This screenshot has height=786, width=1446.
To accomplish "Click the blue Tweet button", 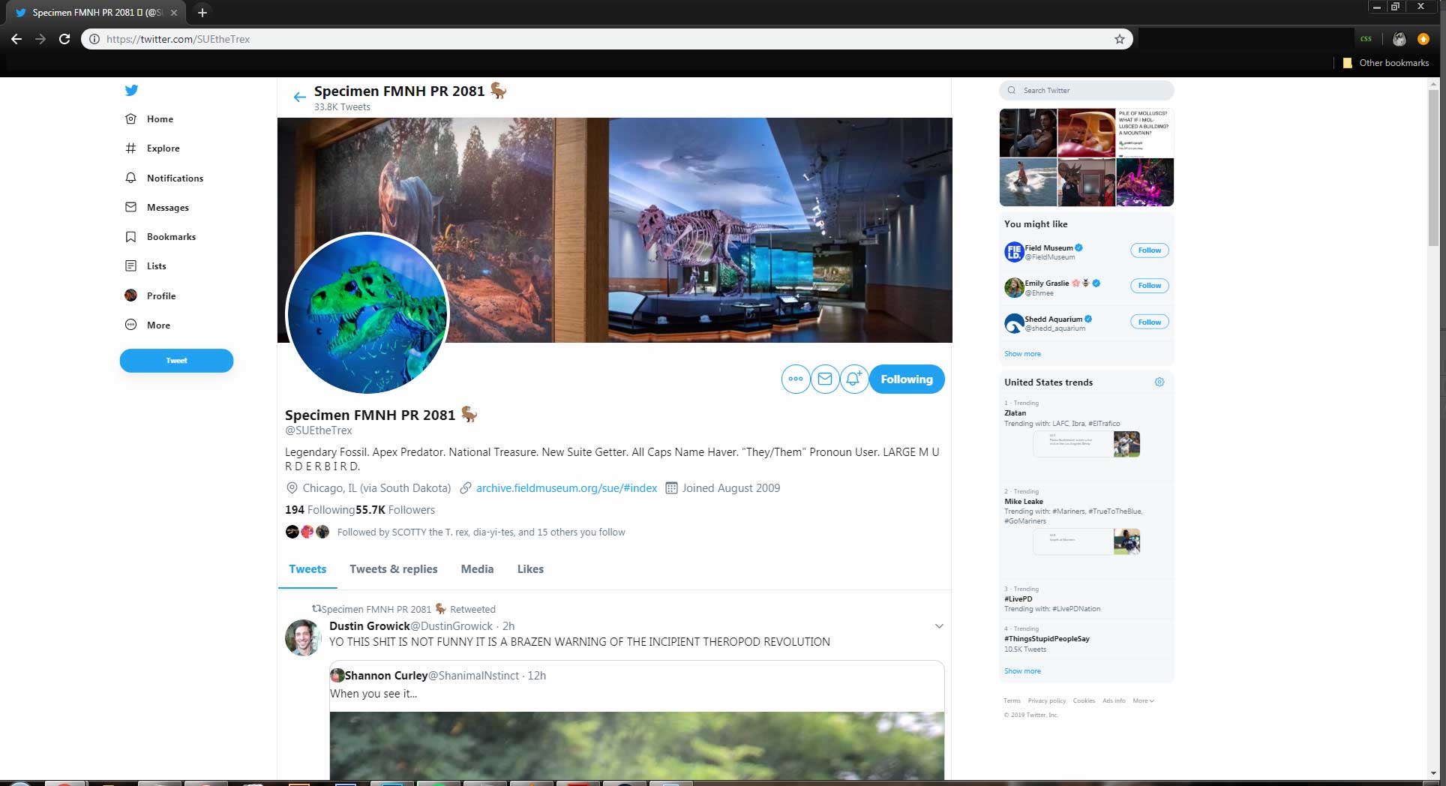I will tap(176, 361).
